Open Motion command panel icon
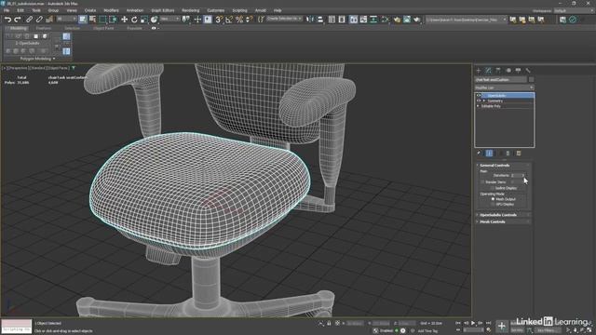Image resolution: width=596 pixels, height=335 pixels. click(508, 71)
